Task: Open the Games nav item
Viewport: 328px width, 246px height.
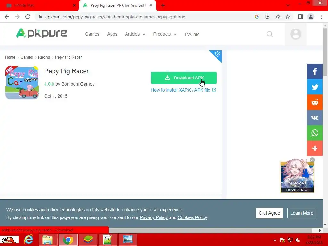Action: point(92,34)
